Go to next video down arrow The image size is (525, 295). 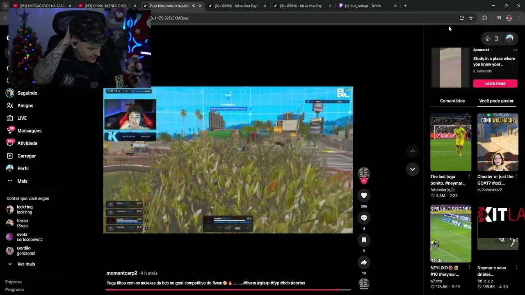413,169
